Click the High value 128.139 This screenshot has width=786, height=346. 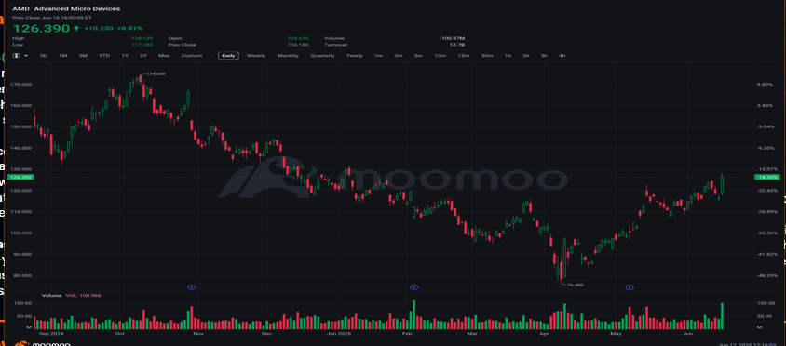click(142, 38)
